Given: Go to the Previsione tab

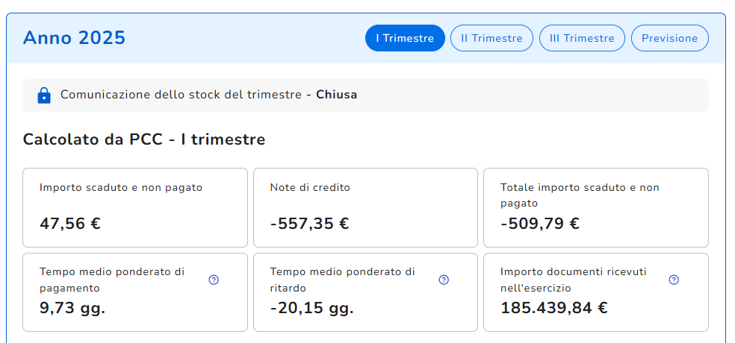Looking at the screenshot, I should tap(669, 39).
